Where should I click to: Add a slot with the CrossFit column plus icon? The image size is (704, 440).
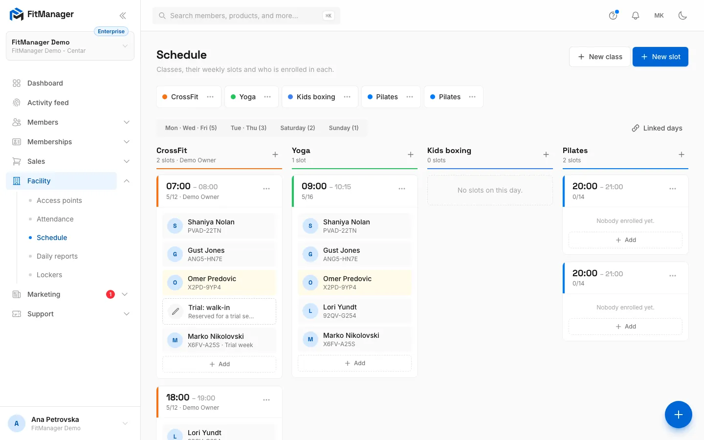pyautogui.click(x=275, y=154)
